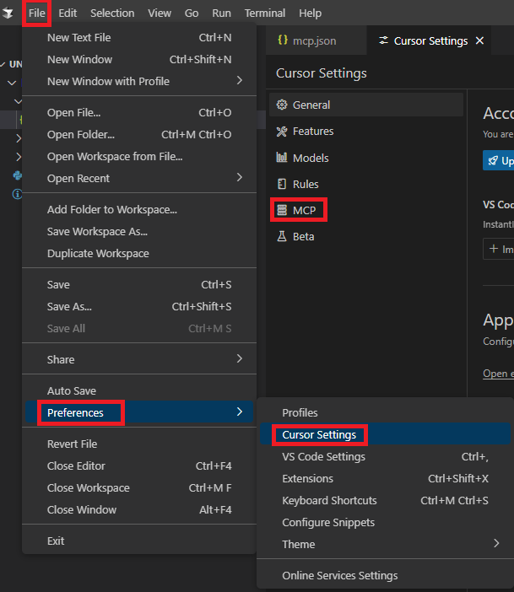Choose Add Folder to Workspace...
Image resolution: width=514 pixels, height=592 pixels.
point(139,209)
